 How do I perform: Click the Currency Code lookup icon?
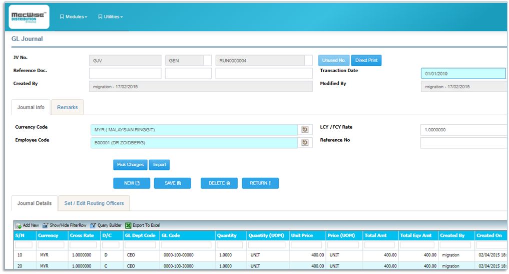click(304, 130)
